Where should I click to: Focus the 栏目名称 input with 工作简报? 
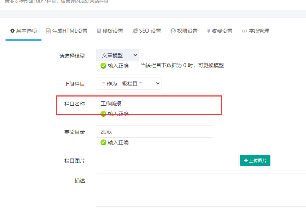[x=154, y=103]
